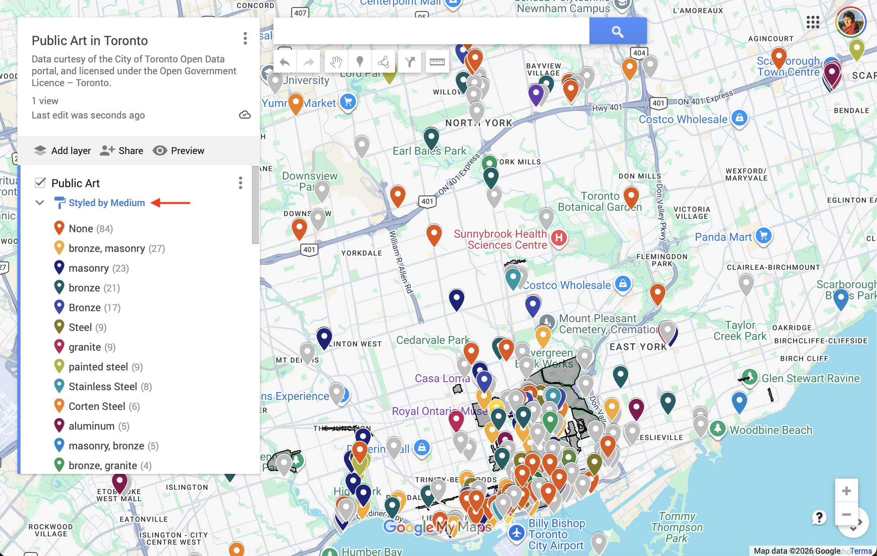Open Styled by Medium link
This screenshot has width=877, height=556.
coord(107,203)
